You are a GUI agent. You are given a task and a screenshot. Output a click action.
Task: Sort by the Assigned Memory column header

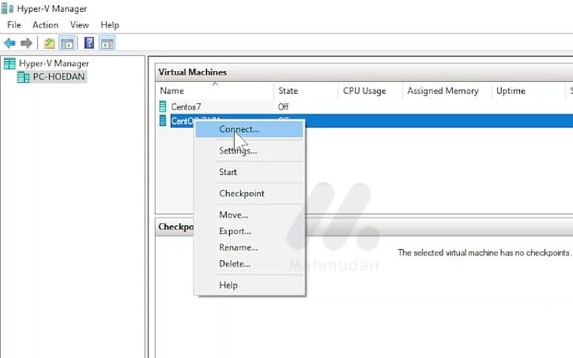443,91
